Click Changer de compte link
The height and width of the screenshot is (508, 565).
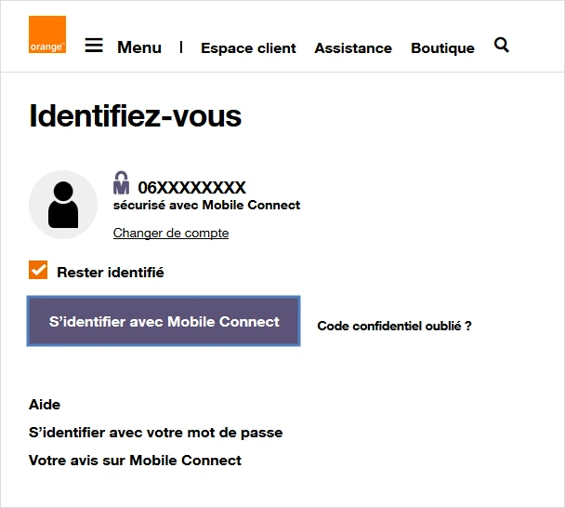click(171, 233)
